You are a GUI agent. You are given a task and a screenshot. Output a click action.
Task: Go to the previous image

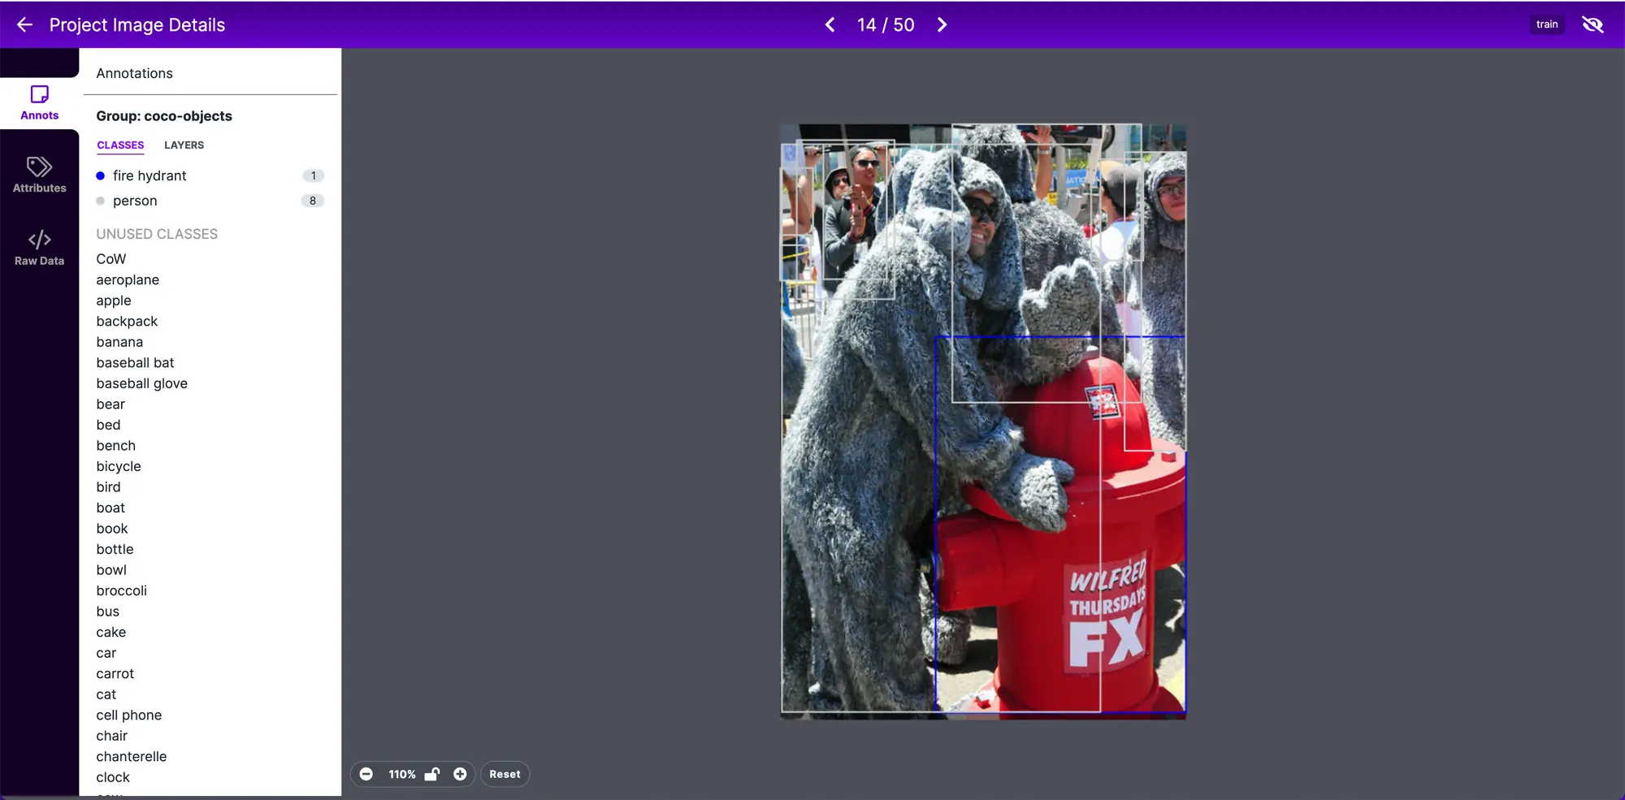click(830, 25)
